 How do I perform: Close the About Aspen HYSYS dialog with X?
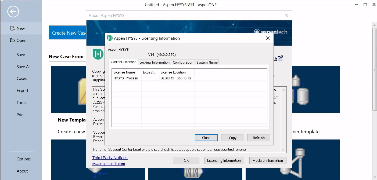tap(286, 16)
